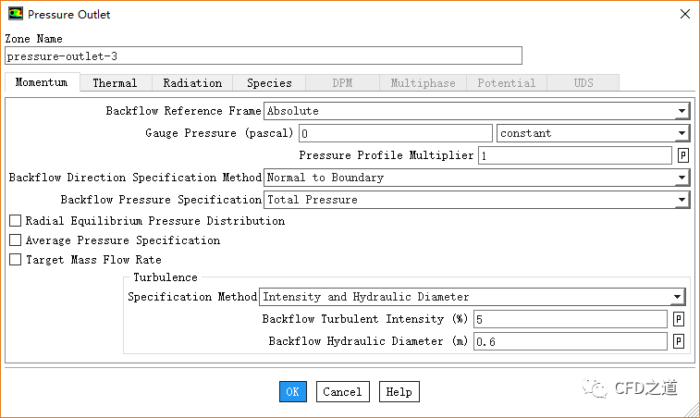This screenshot has width=700, height=418.
Task: Click the Cancel button
Action: click(x=342, y=392)
